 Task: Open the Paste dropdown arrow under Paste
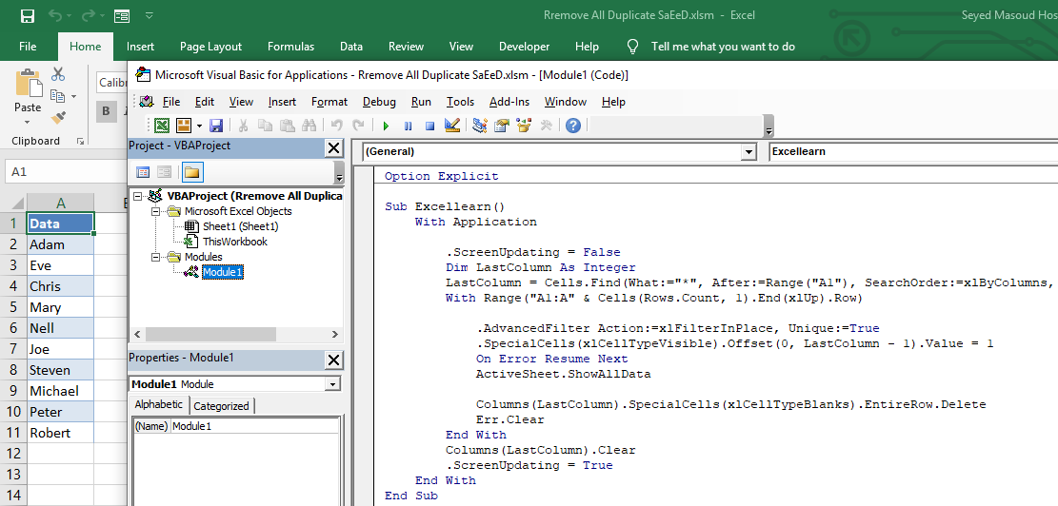[x=28, y=123]
